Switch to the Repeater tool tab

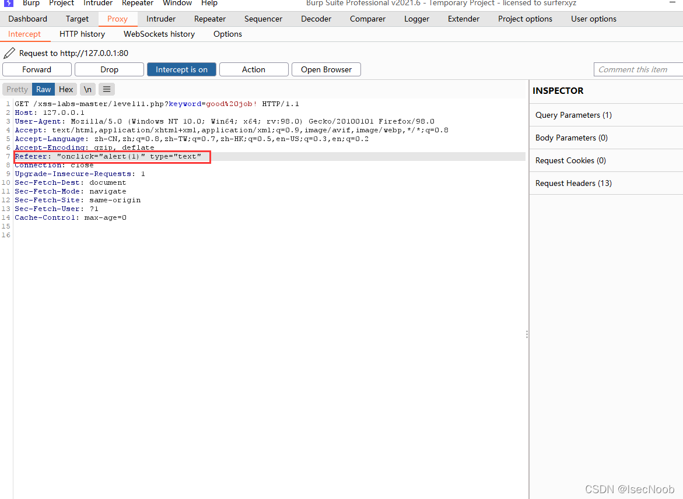click(x=210, y=19)
